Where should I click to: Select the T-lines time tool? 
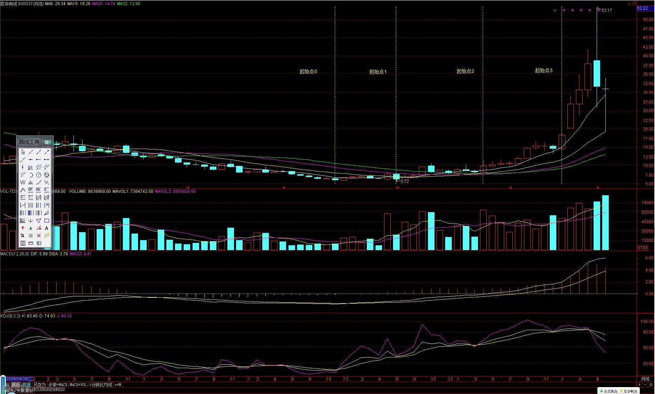(x=31, y=197)
